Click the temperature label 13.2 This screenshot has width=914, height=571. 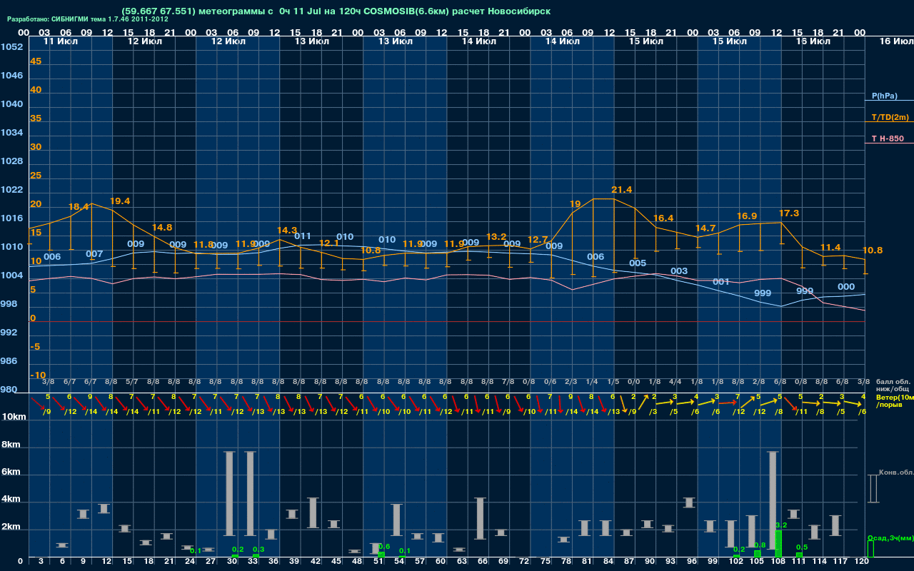pyautogui.click(x=496, y=237)
